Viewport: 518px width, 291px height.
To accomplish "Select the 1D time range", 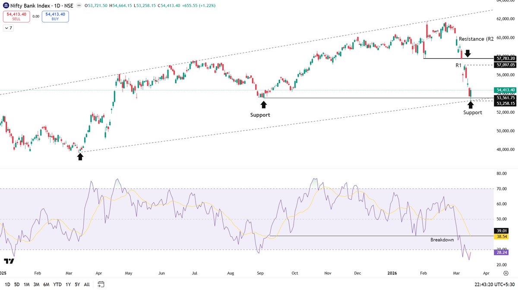I will tap(8, 285).
